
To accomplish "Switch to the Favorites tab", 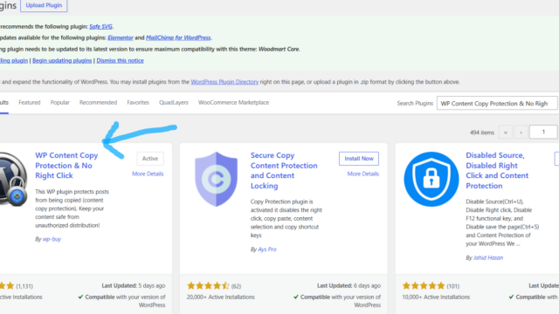I will [138, 103].
